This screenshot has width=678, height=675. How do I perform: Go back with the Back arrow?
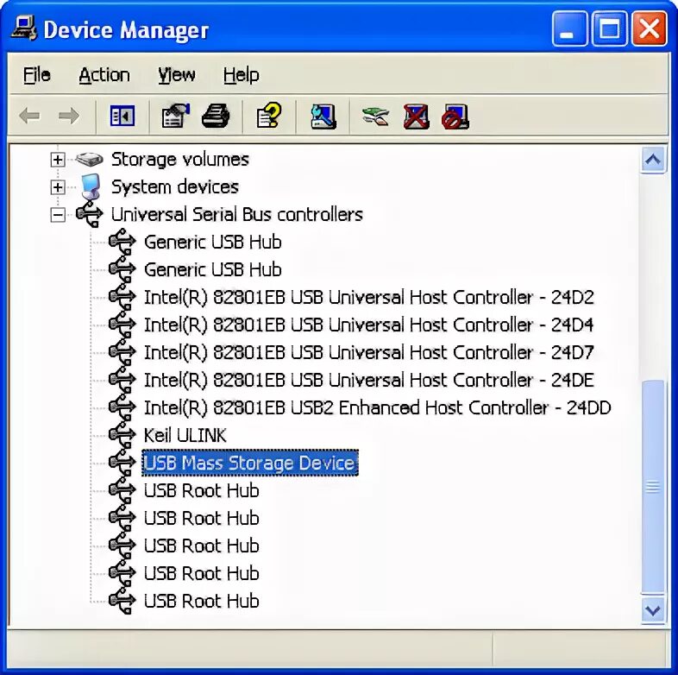pos(29,116)
